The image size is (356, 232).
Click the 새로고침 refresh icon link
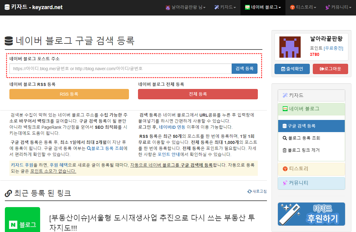point(257,191)
